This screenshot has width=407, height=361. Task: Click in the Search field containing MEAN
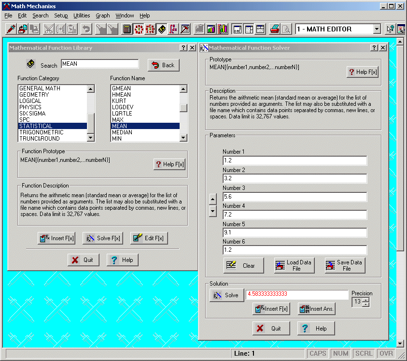[100, 64]
